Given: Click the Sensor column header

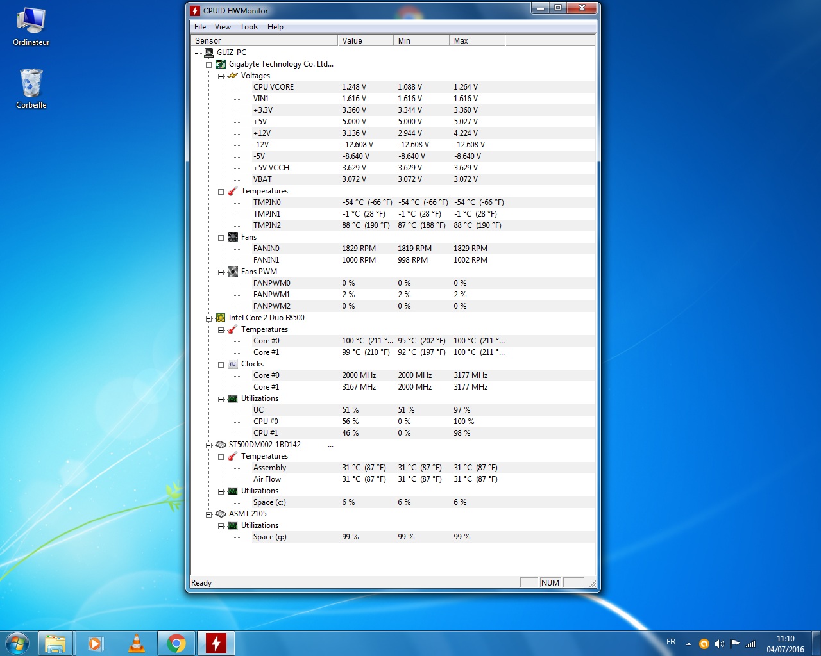Looking at the screenshot, I should point(264,40).
